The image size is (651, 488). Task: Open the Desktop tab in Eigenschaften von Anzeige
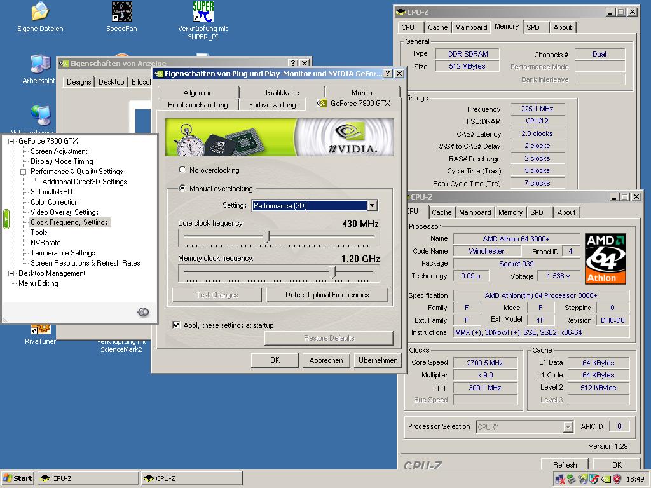[x=111, y=82]
